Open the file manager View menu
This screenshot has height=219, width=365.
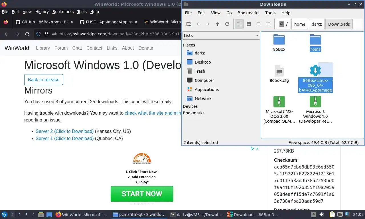pos(216,13)
